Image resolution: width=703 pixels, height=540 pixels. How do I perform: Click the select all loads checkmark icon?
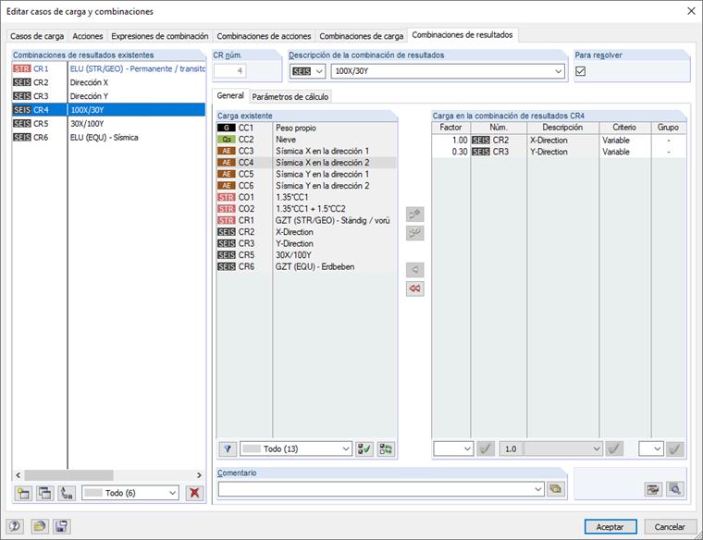[364, 449]
